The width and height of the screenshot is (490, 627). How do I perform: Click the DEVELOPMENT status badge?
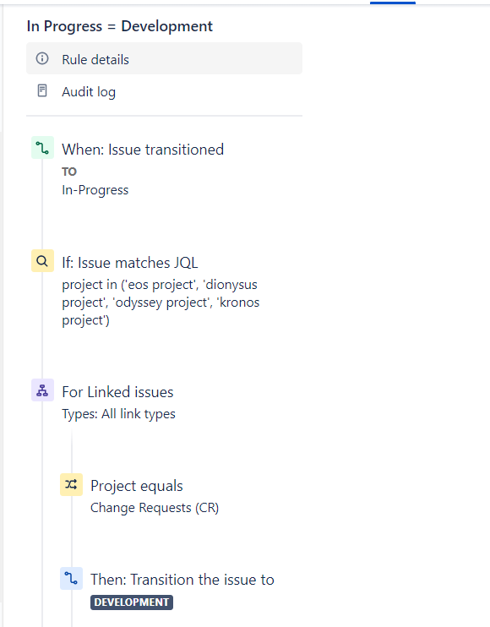(132, 602)
